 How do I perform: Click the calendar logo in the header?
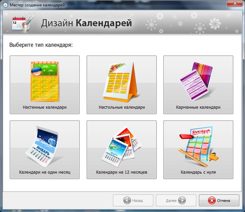[20, 24]
